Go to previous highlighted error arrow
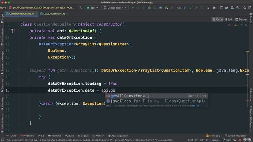Image resolution: width=253 pixels, height=142 pixels. [242, 25]
